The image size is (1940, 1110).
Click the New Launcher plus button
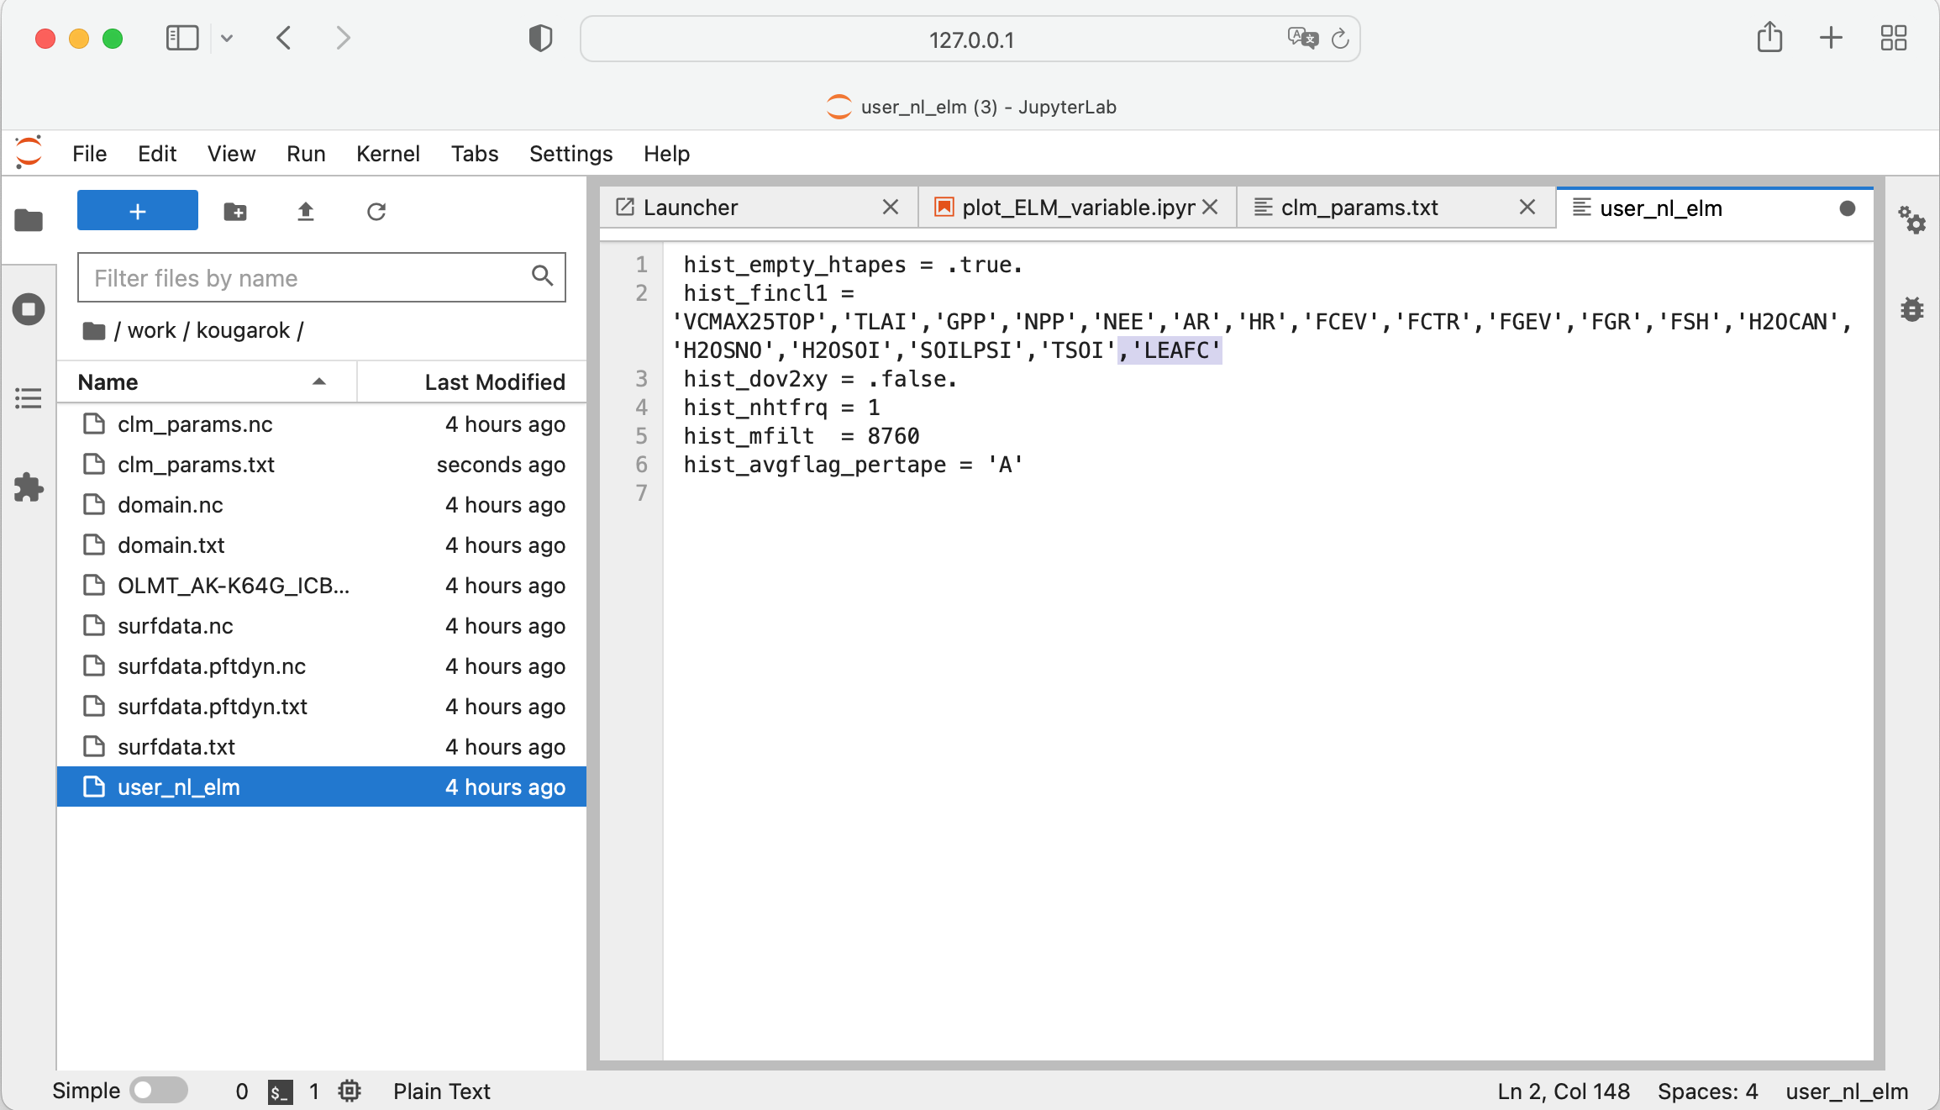tap(138, 211)
